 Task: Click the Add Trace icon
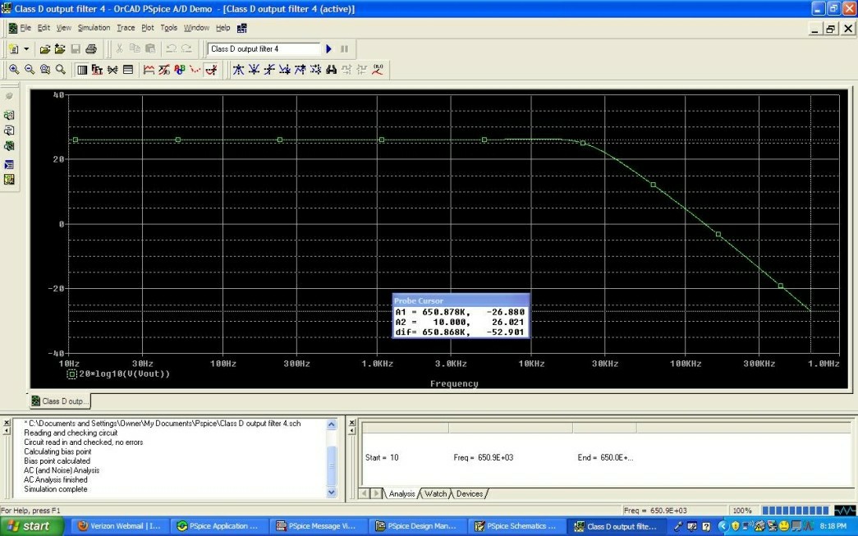coord(149,70)
